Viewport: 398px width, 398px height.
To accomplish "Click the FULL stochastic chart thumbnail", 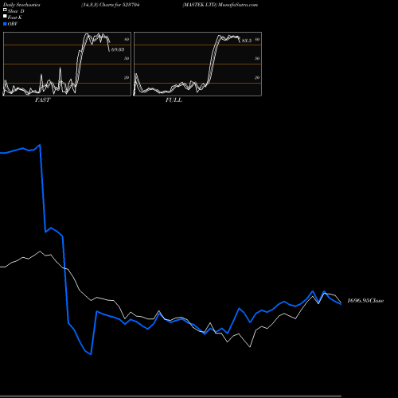I will 197,64.
